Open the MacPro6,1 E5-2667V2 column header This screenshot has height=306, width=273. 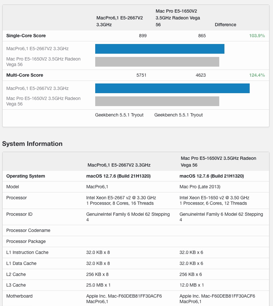119,21
